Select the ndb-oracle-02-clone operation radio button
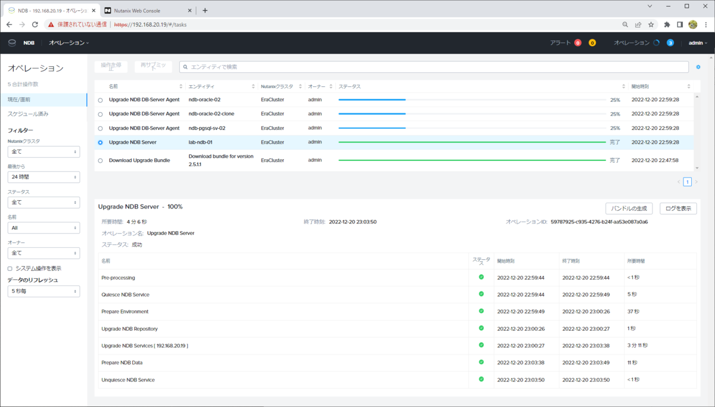 click(x=100, y=114)
